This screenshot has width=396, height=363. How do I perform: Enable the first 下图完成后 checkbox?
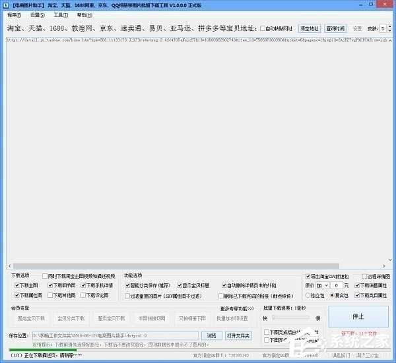pyautogui.click(x=266, y=332)
